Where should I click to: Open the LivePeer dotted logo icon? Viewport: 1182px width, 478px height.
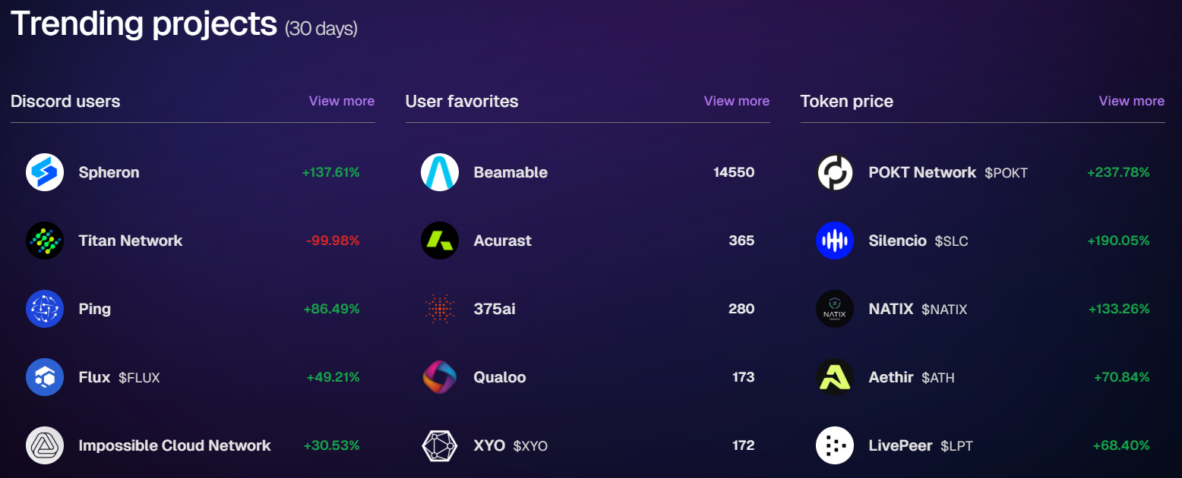[835, 445]
